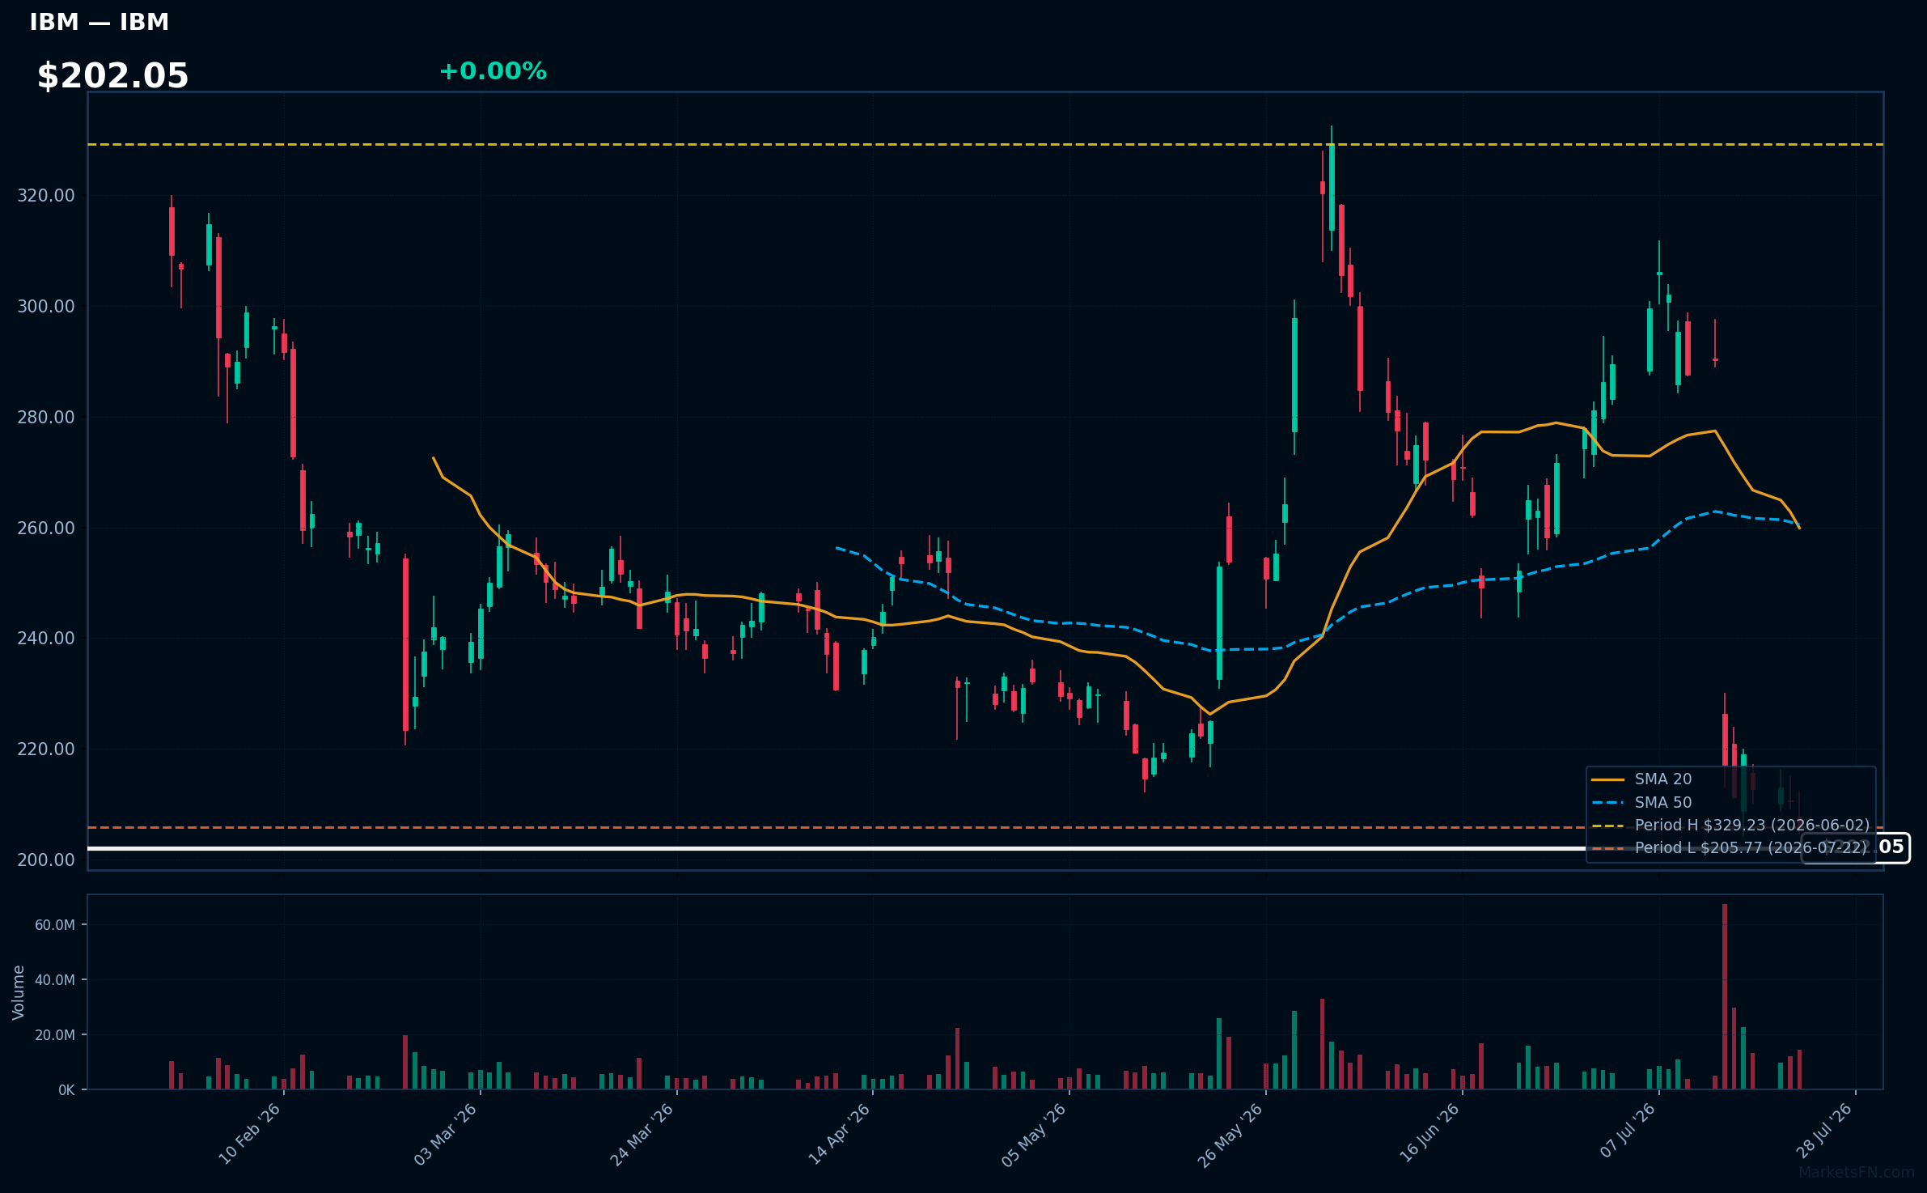Click the $202.05 current price
Image resolution: width=1927 pixels, height=1193 pixels.
click(112, 76)
